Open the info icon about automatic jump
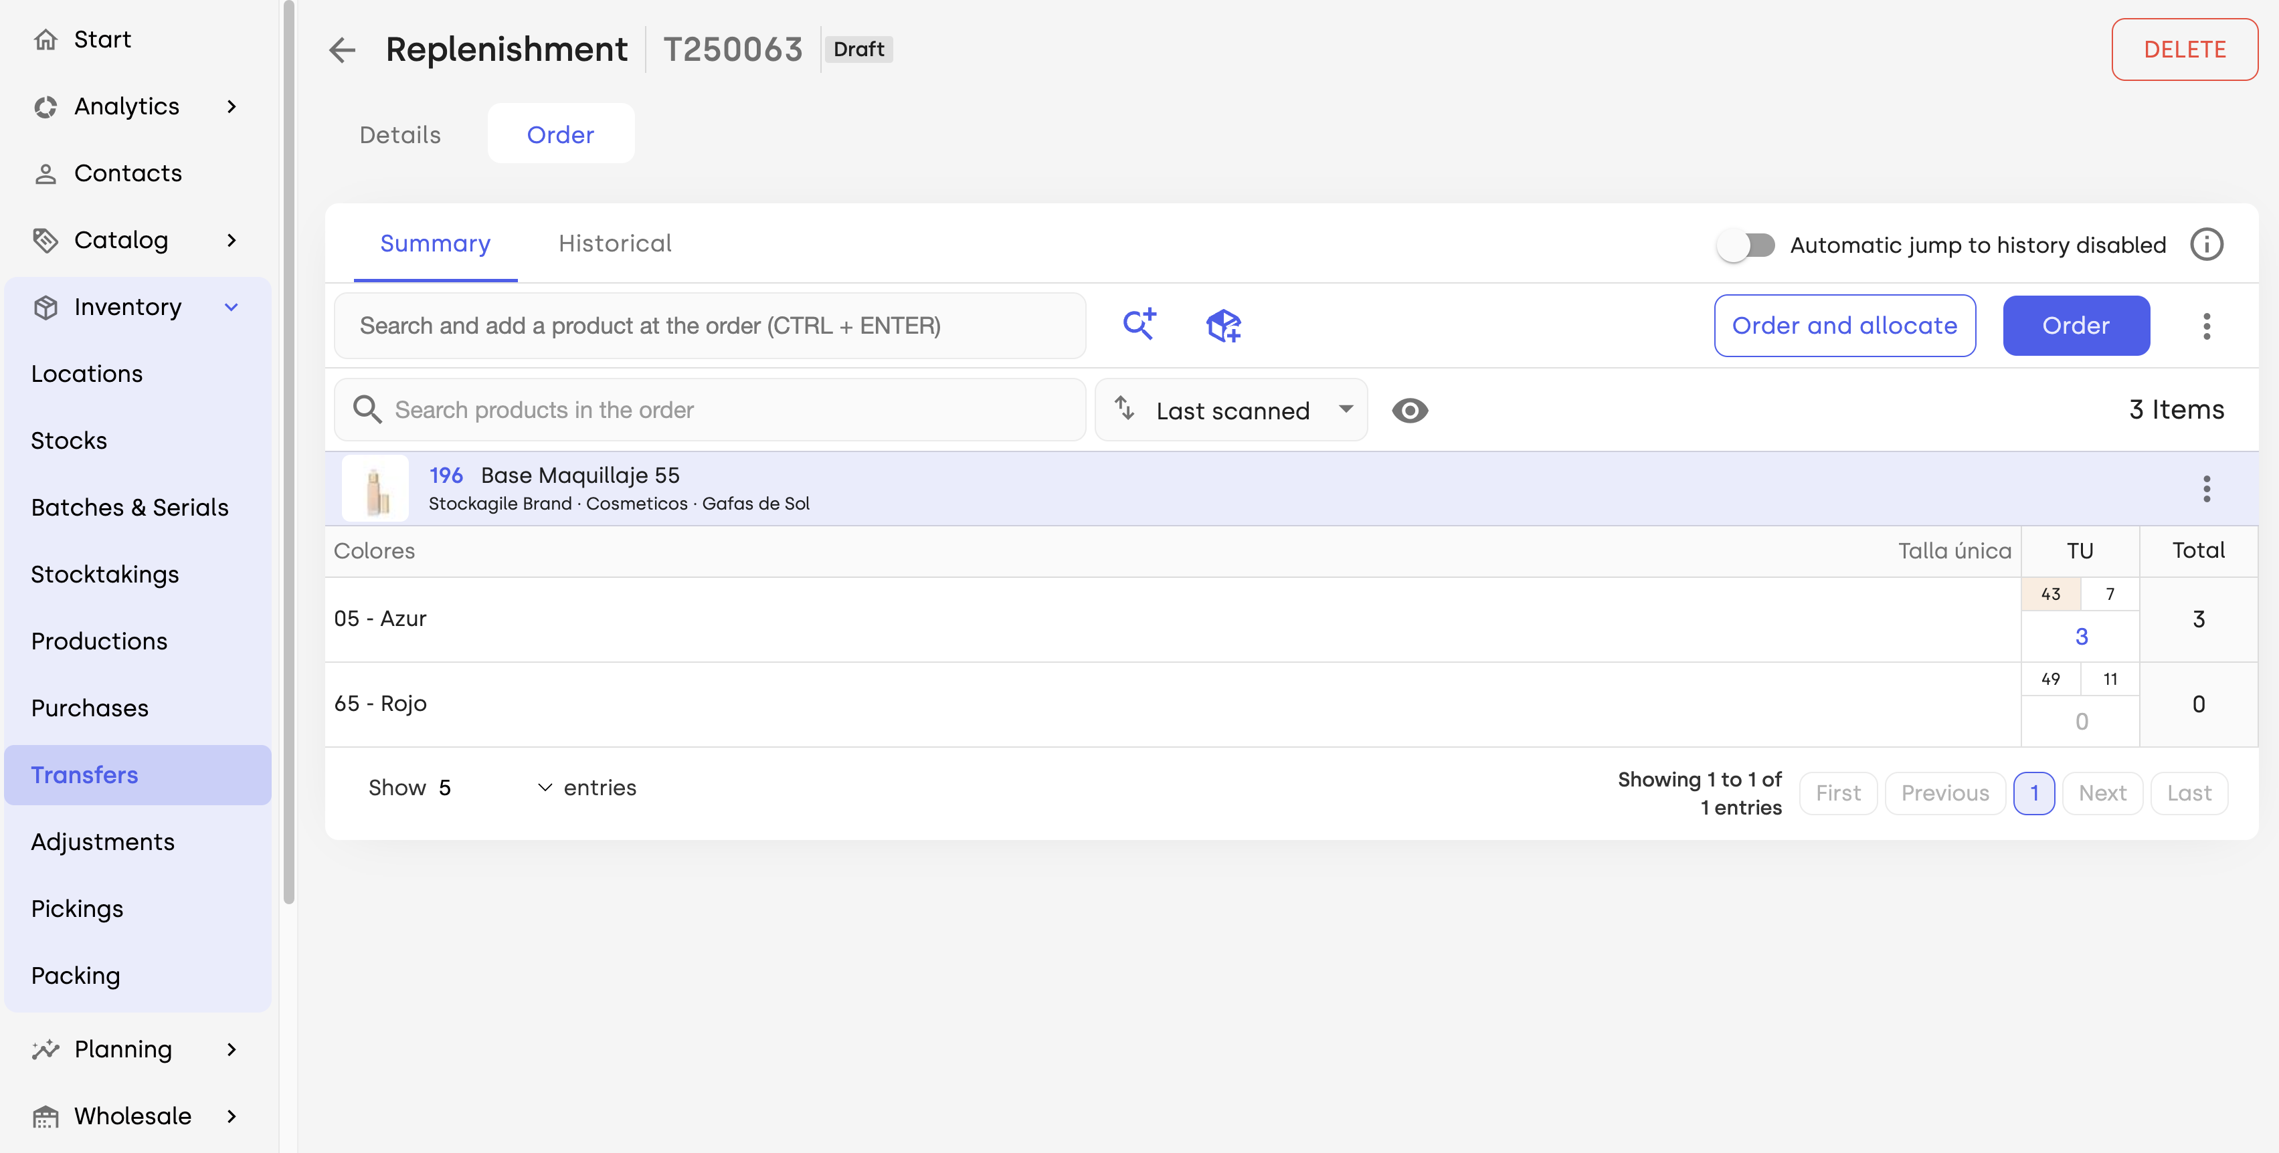 tap(2207, 245)
